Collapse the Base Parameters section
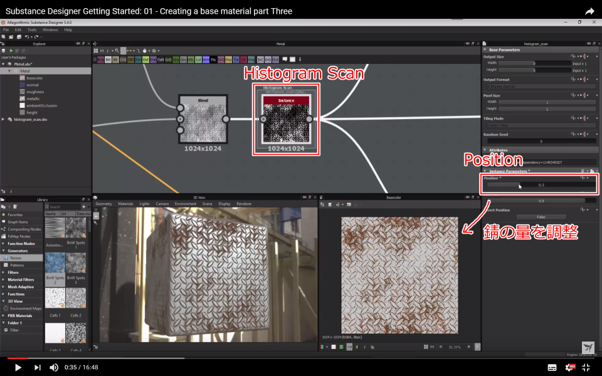 [485, 50]
